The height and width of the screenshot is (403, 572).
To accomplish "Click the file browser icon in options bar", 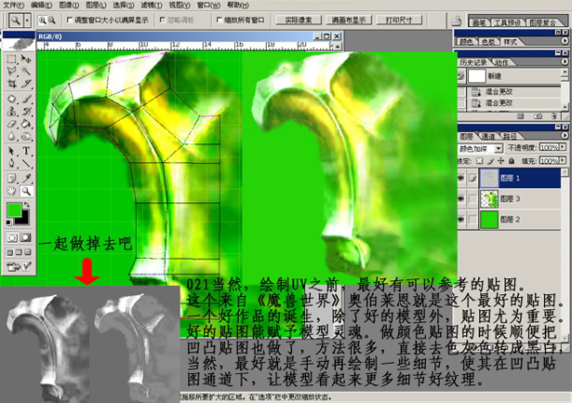I will tap(457, 20).
